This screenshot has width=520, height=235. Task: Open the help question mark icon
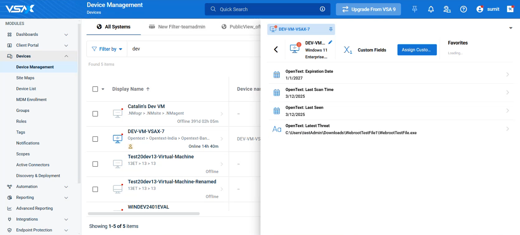[463, 9]
